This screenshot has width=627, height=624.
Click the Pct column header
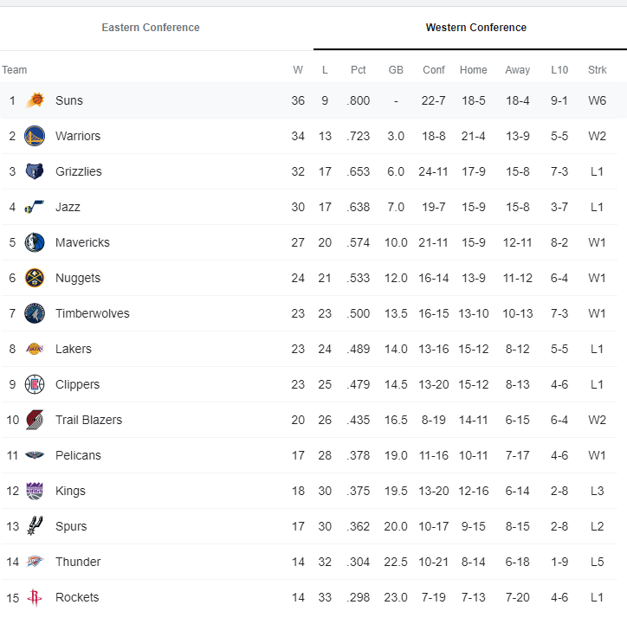click(x=359, y=70)
